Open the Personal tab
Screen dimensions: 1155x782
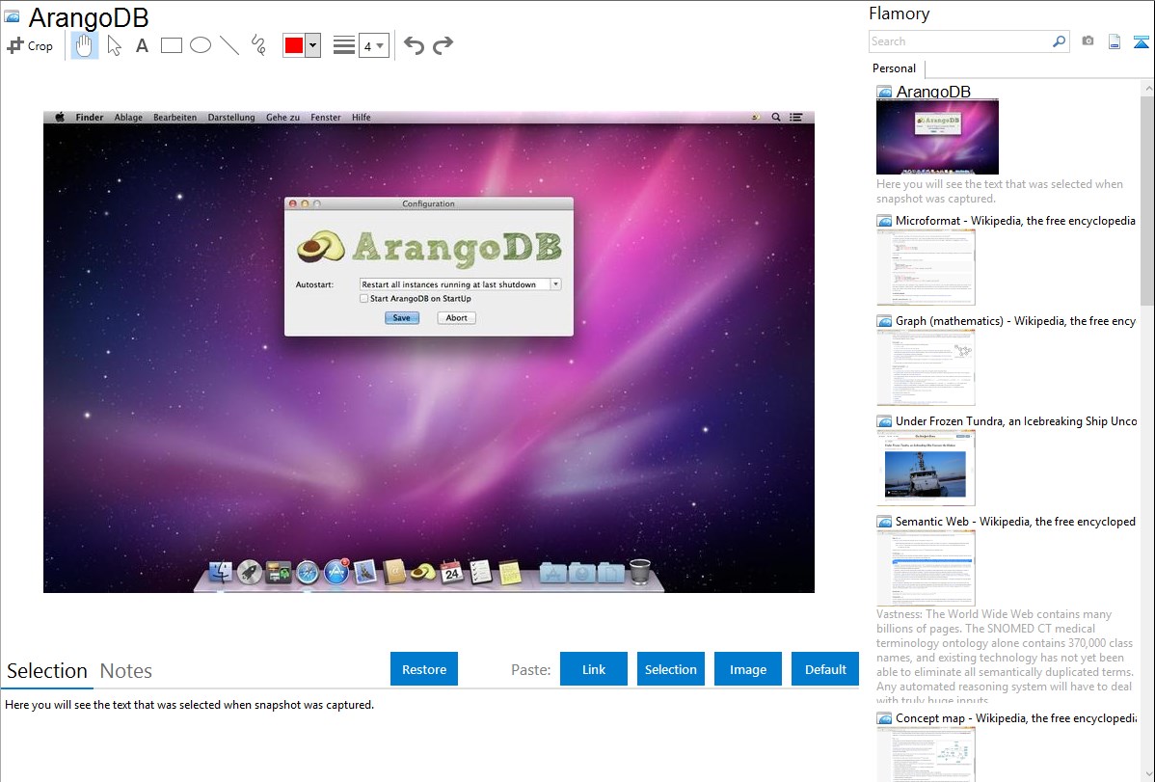(x=895, y=68)
